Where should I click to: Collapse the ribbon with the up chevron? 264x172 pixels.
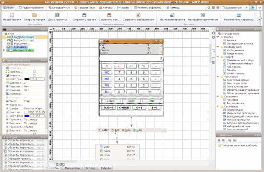coord(261,8)
